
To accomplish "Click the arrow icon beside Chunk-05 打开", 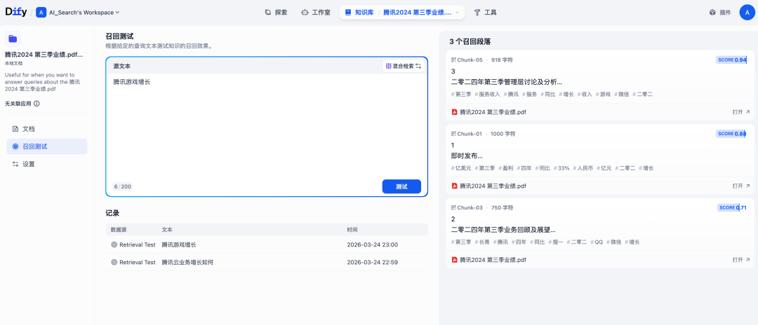I will coord(747,112).
